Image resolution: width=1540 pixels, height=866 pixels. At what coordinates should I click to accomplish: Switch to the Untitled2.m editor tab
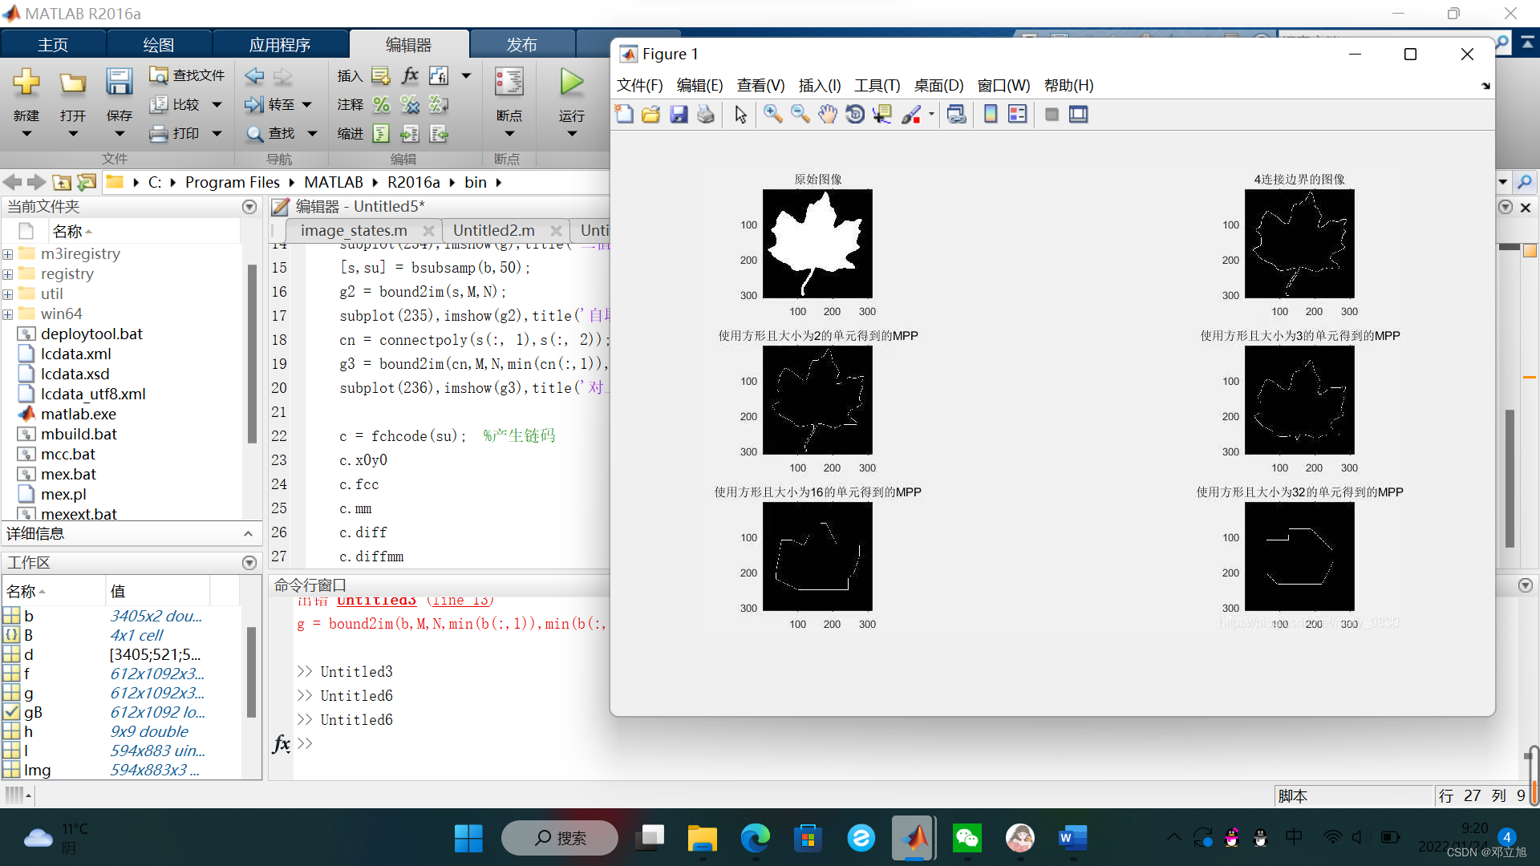[493, 230]
